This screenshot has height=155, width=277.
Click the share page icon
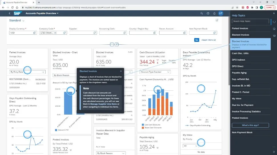217,20
